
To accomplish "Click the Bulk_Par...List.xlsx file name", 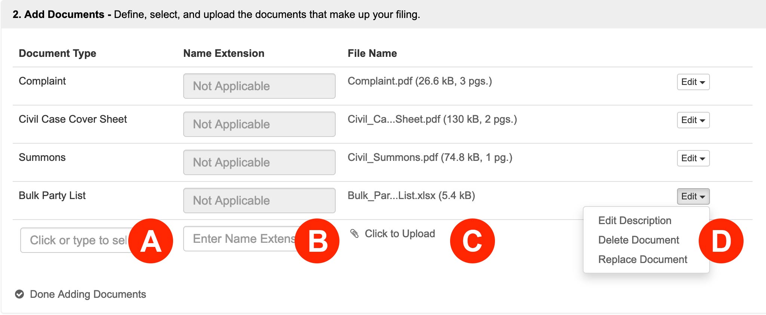I will click(x=411, y=196).
